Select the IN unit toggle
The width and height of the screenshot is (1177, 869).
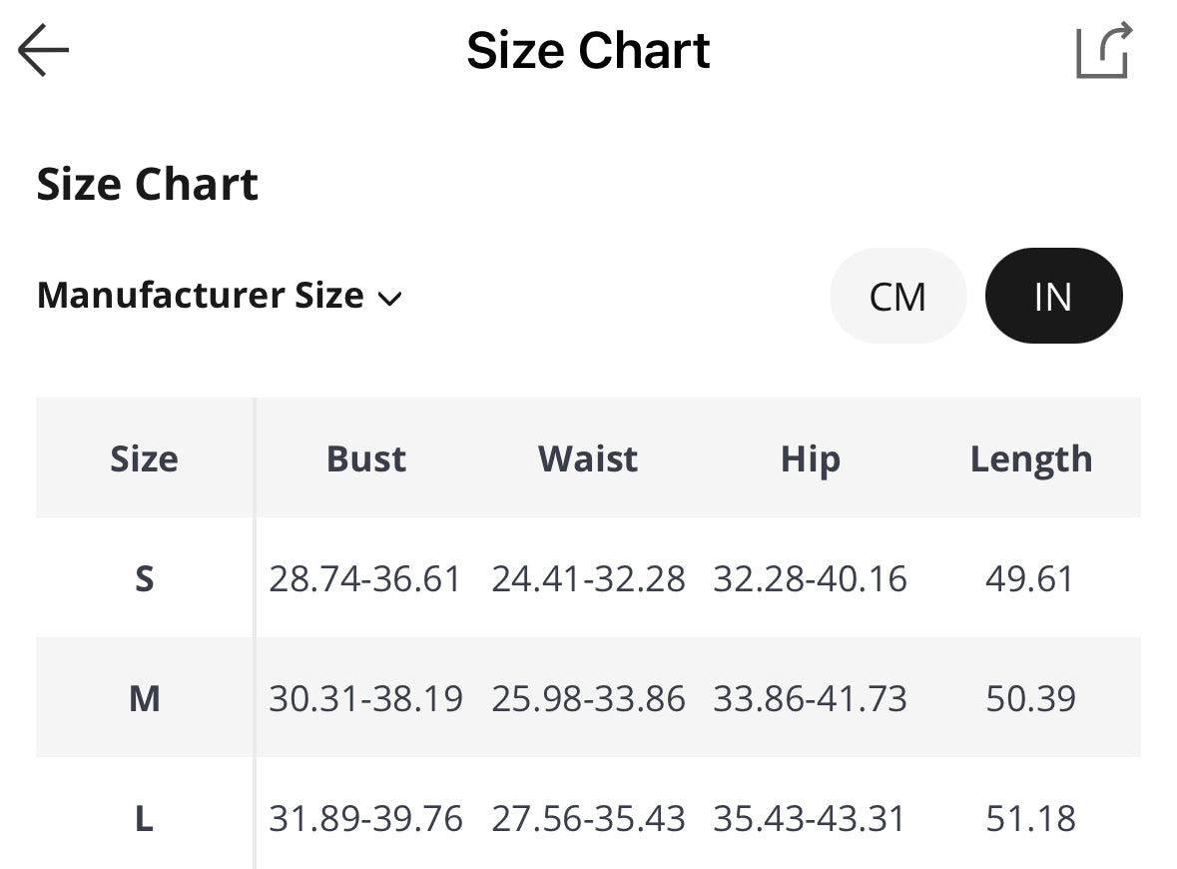pos(1053,297)
